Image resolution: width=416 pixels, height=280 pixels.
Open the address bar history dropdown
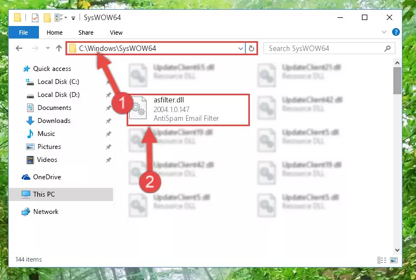(240, 49)
